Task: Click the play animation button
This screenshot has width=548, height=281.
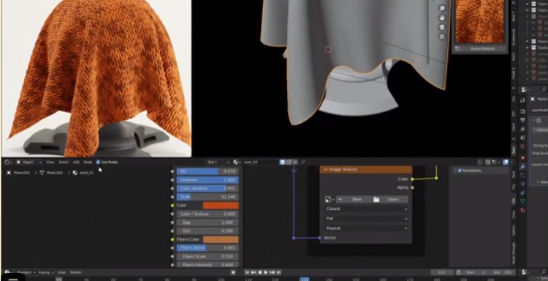Action: click(x=266, y=272)
